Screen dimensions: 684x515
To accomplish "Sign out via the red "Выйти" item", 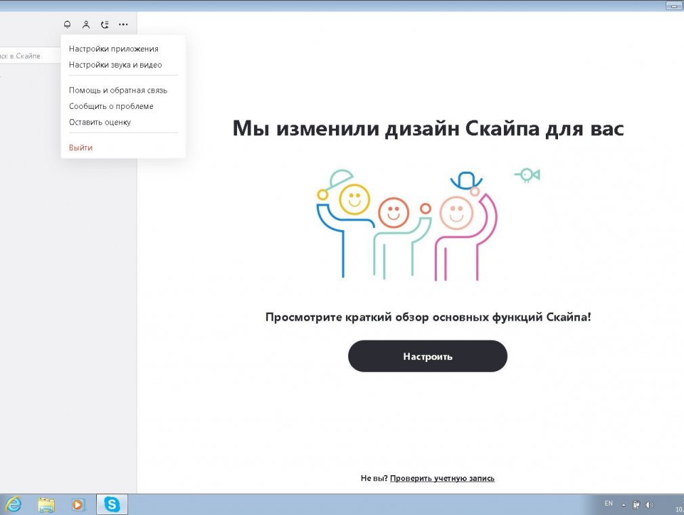I will point(81,148).
